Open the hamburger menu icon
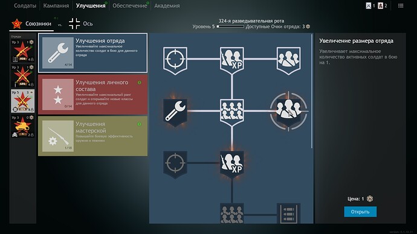 click(x=401, y=5)
